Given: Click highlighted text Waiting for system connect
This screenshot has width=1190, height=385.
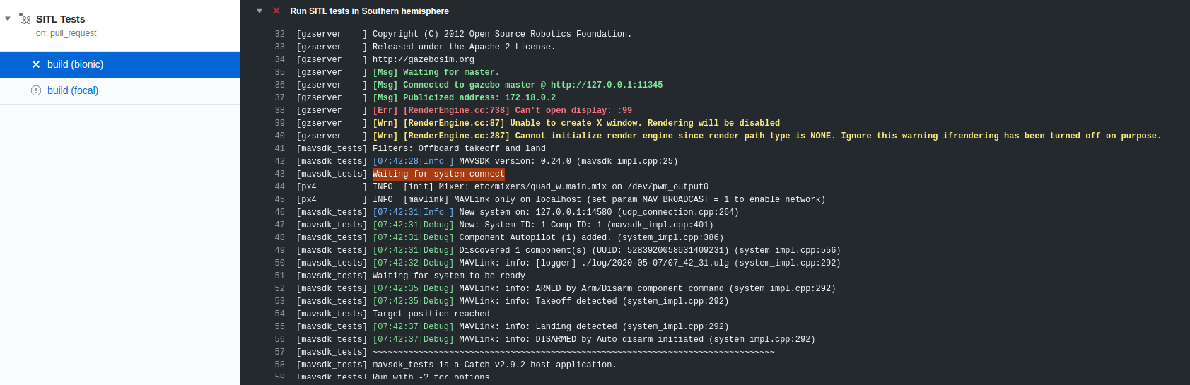Looking at the screenshot, I should tap(438, 174).
